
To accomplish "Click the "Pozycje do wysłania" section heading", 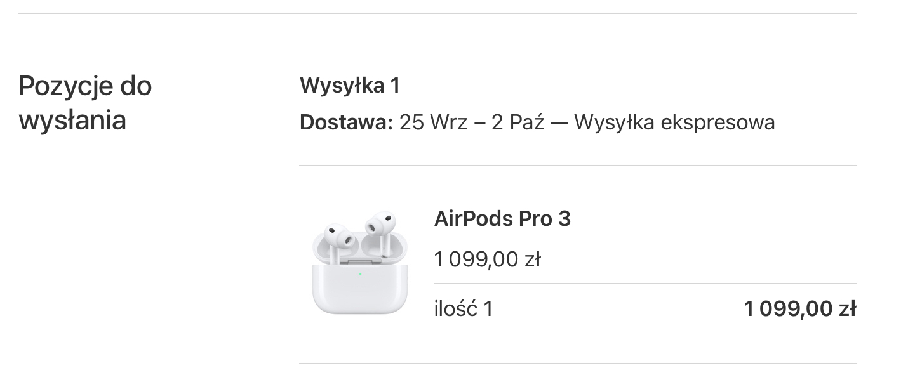I will pyautogui.click(x=85, y=103).
